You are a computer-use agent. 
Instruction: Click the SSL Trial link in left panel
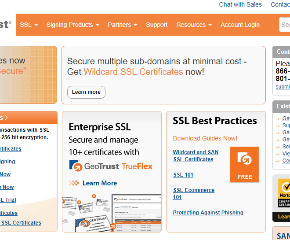[8, 200]
